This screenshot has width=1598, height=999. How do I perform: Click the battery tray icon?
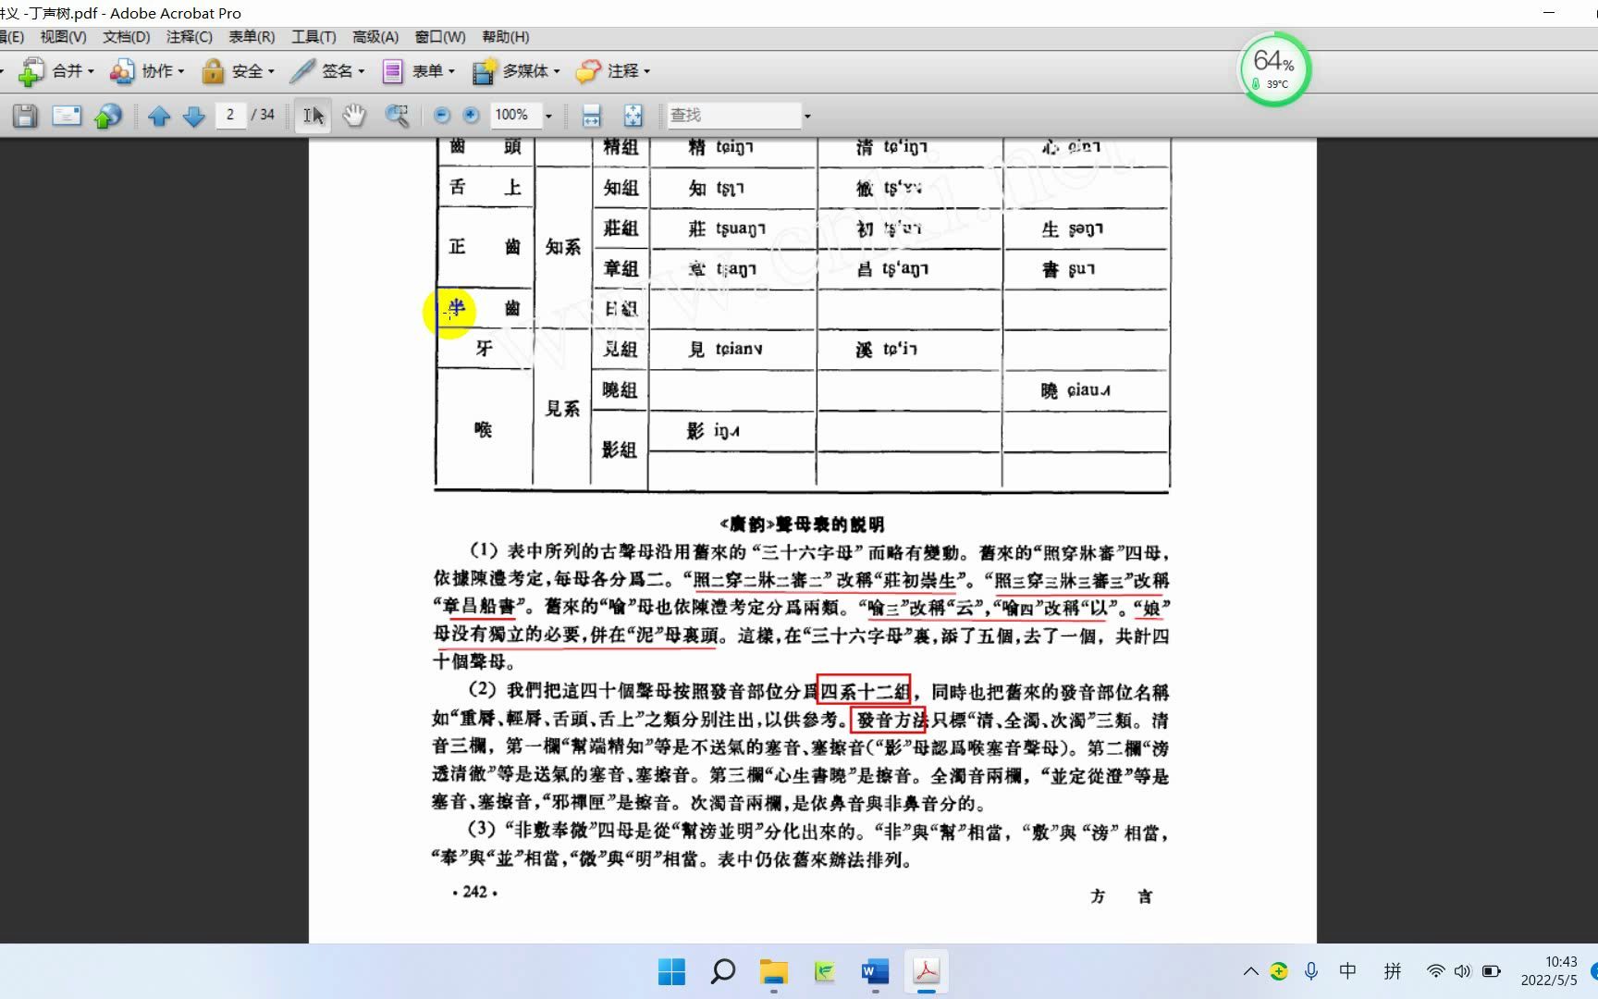pos(1491,971)
